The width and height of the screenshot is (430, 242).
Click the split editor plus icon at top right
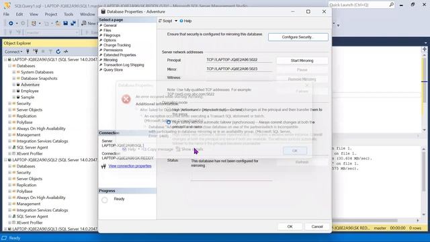tap(425, 49)
